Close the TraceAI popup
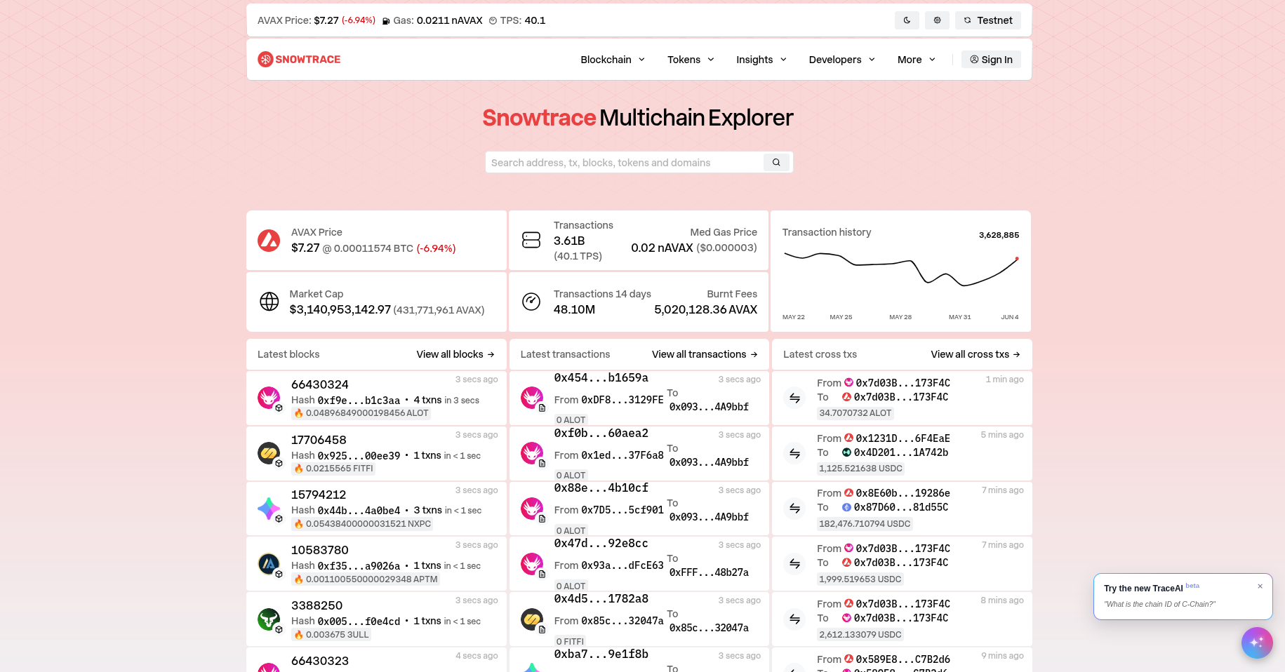The width and height of the screenshot is (1285, 672). tap(1260, 586)
